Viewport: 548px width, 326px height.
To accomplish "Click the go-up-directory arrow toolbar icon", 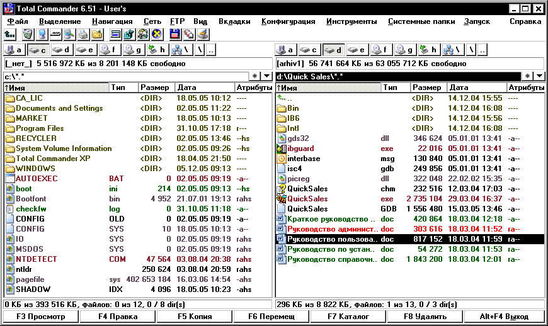I will [x=10, y=34].
